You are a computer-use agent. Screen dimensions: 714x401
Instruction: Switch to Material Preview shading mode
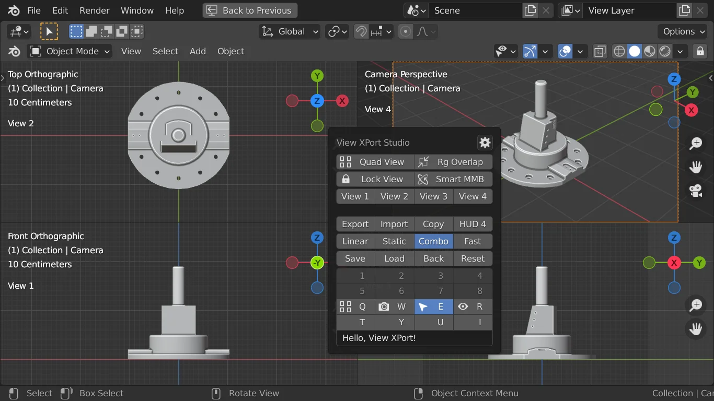(x=650, y=51)
